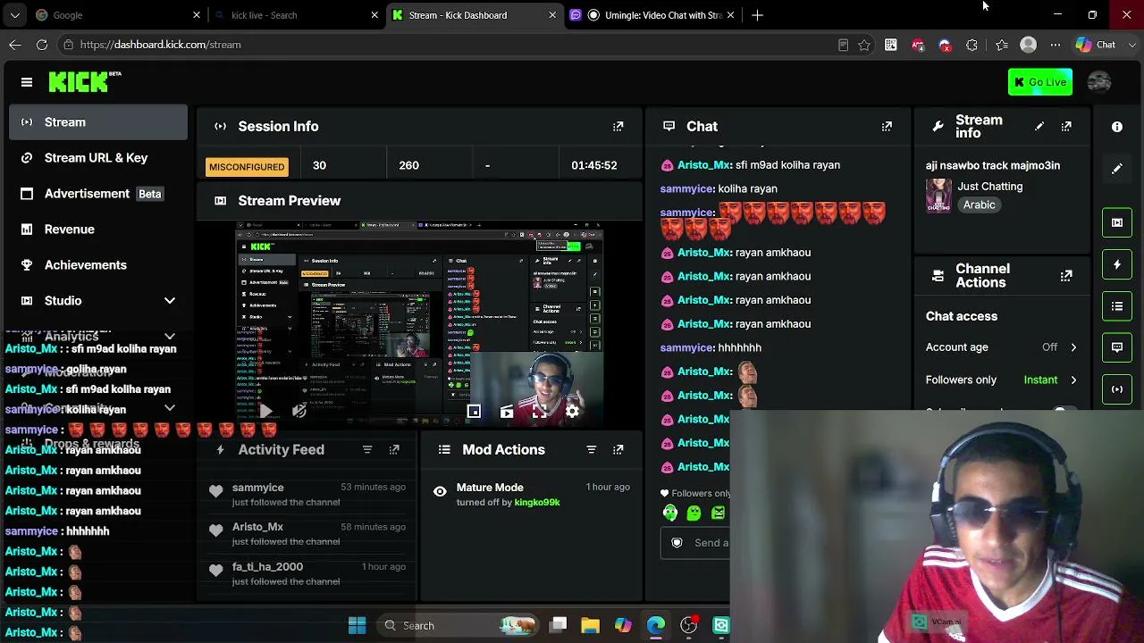
Task: Open sammyice in the Activity Feed
Action: click(257, 488)
